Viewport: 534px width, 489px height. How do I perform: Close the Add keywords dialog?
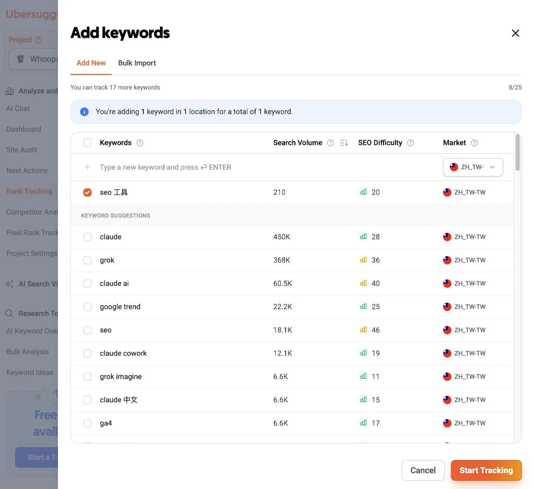[x=515, y=33]
